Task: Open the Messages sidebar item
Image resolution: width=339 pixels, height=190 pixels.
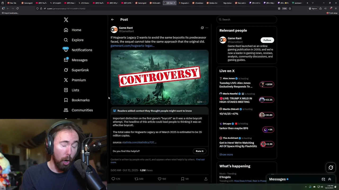Action: click(x=75, y=60)
